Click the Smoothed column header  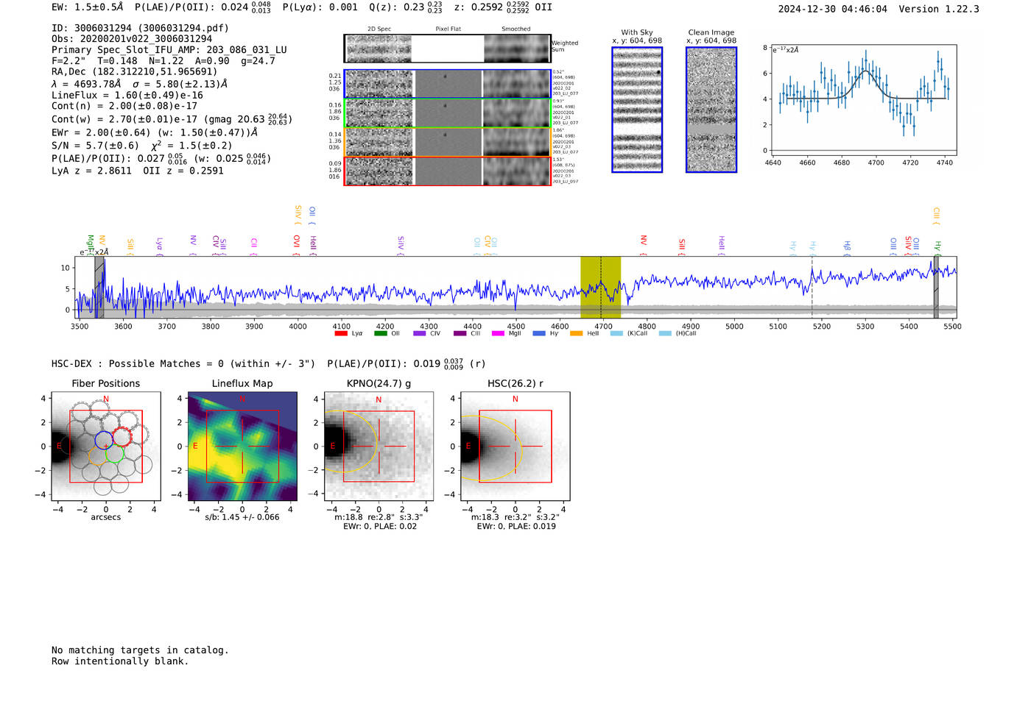[x=516, y=29]
